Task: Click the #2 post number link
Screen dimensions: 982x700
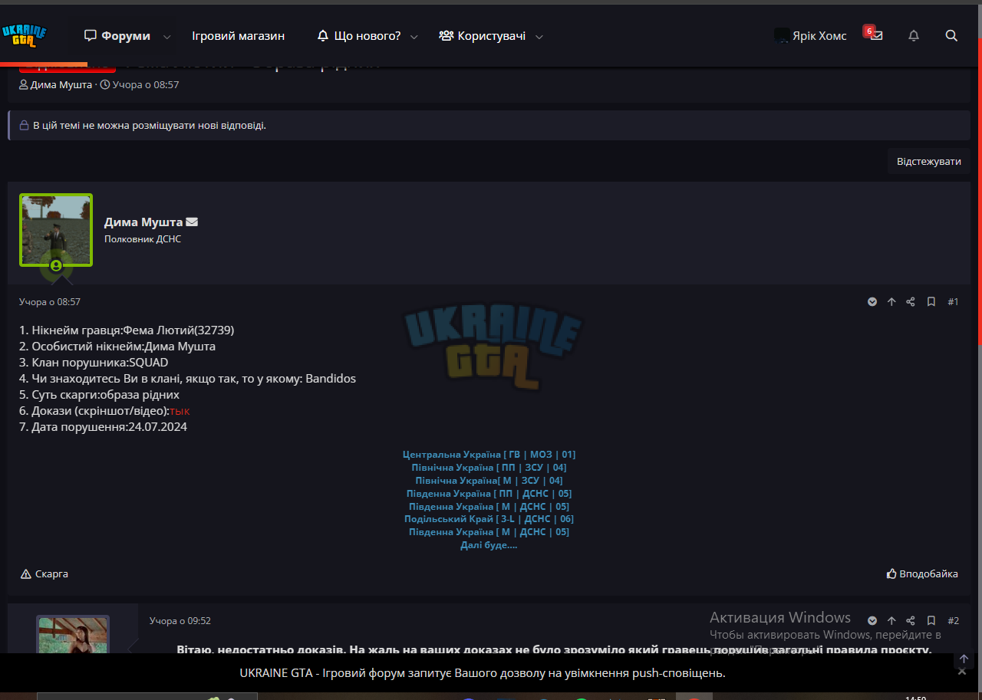Action: tap(953, 620)
